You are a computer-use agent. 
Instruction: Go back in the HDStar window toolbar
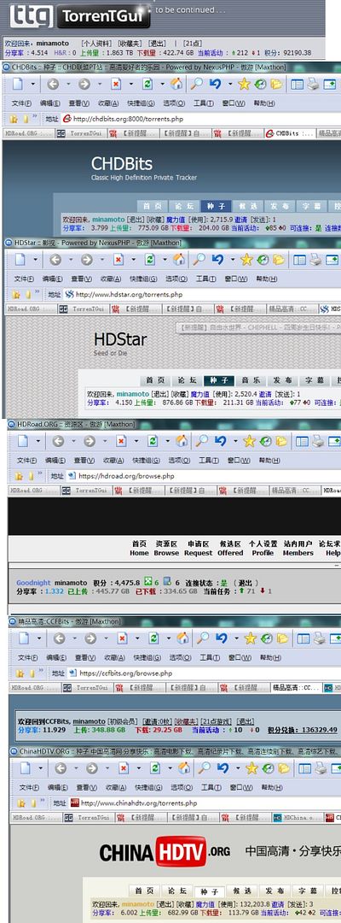[55, 259]
